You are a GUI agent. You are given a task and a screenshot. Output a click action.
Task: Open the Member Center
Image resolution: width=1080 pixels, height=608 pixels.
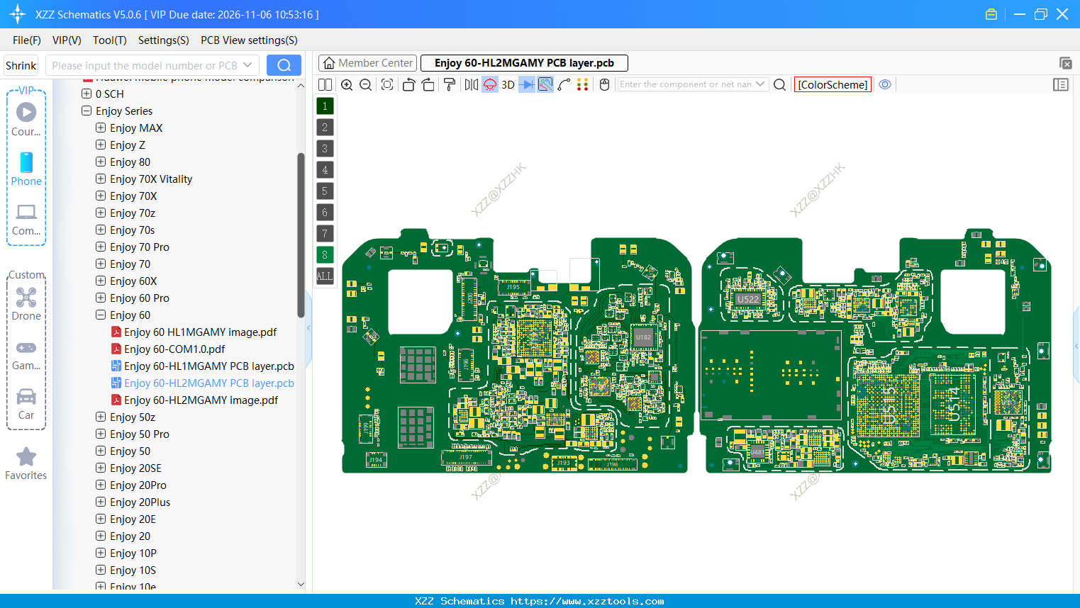click(367, 62)
